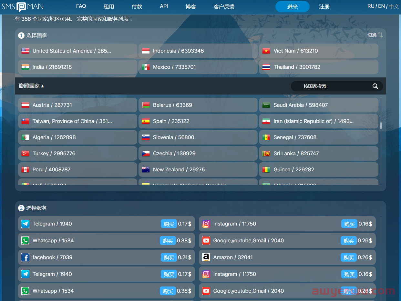Select the Indonesia flag icon
Image resolution: width=401 pixels, height=301 pixels.
coord(146,51)
